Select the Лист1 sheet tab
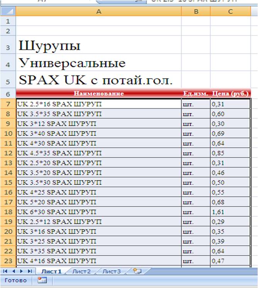This screenshot has height=288, width=258. [x=51, y=271]
